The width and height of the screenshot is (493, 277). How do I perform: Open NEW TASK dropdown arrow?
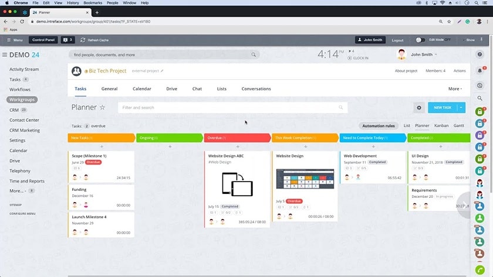pos(461,108)
